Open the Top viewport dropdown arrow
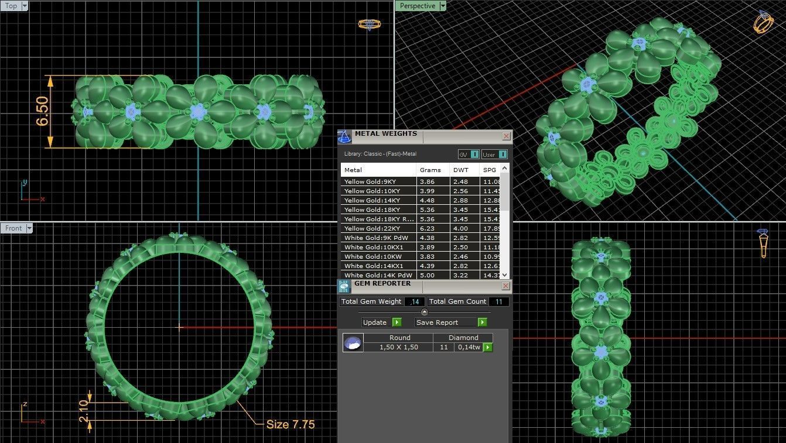Screen dimensions: 786x443 25,6
